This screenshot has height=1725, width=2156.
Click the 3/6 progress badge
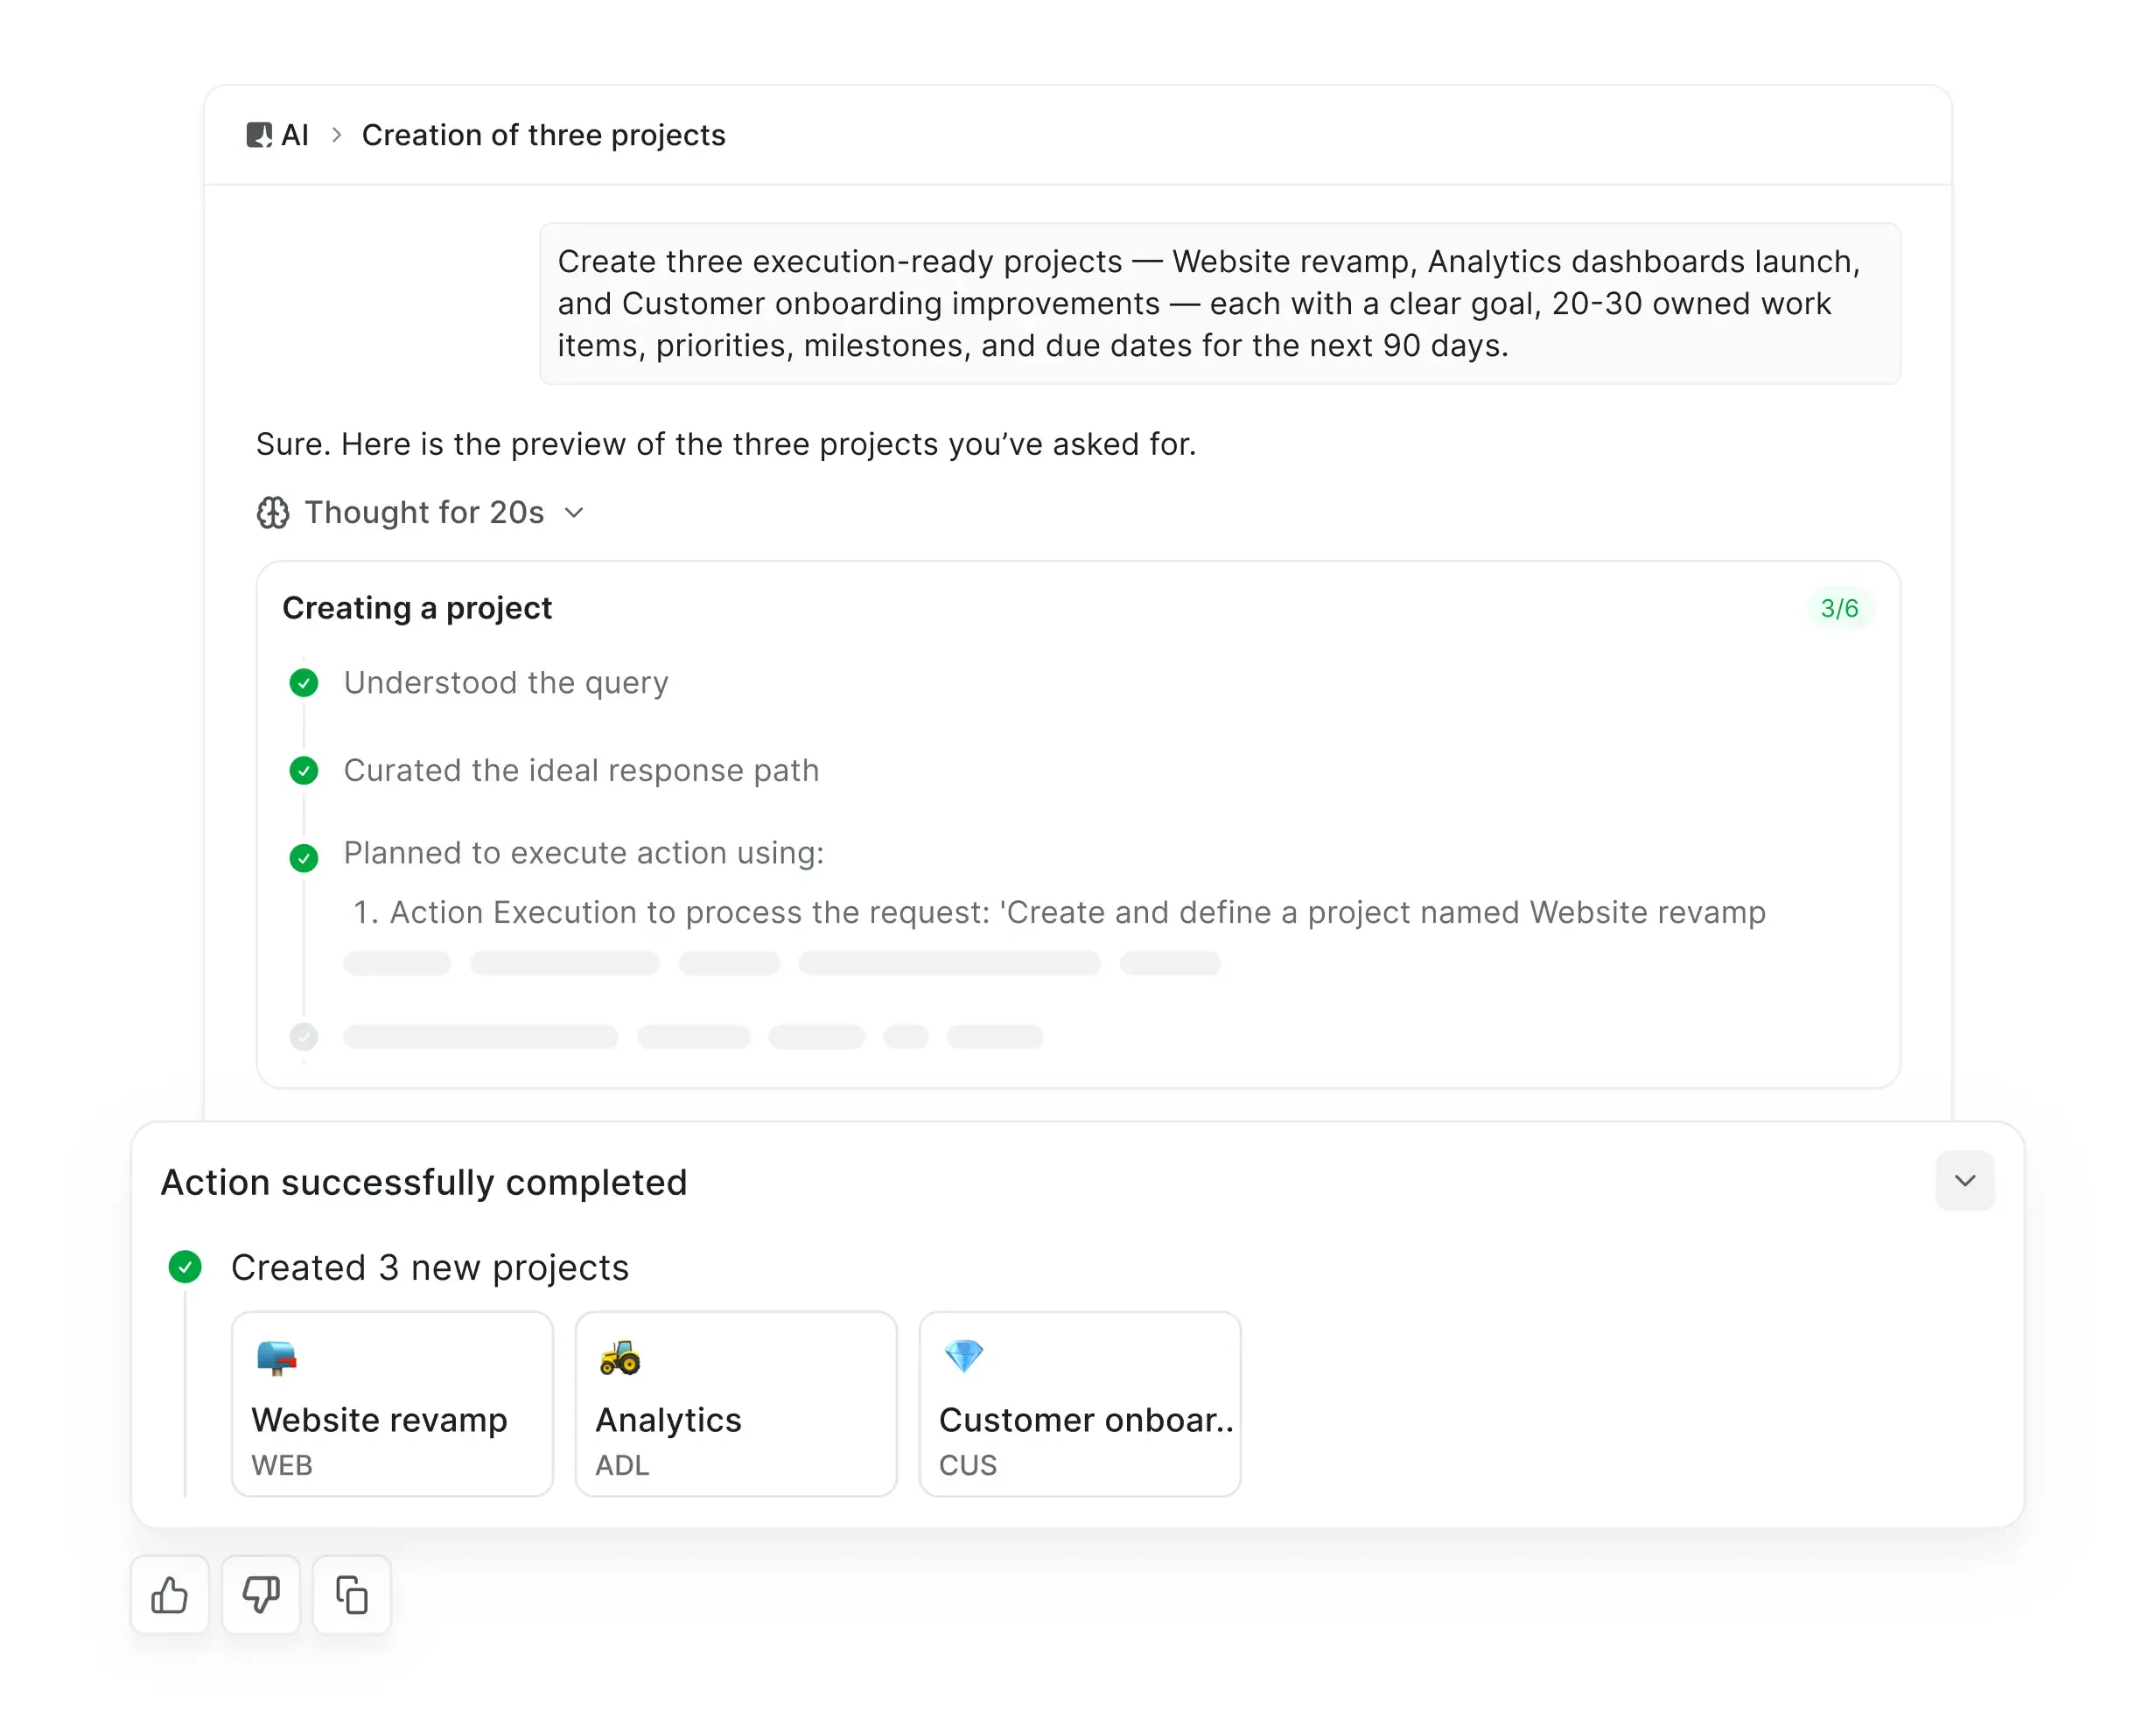[x=1839, y=608]
